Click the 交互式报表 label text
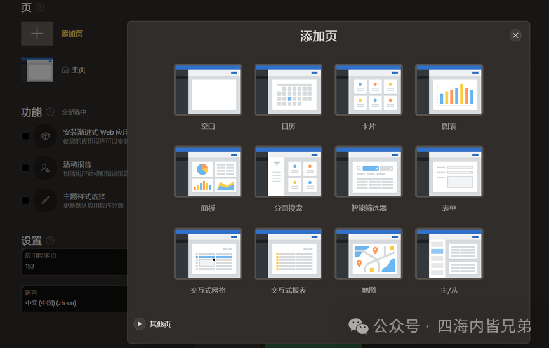 [288, 290]
